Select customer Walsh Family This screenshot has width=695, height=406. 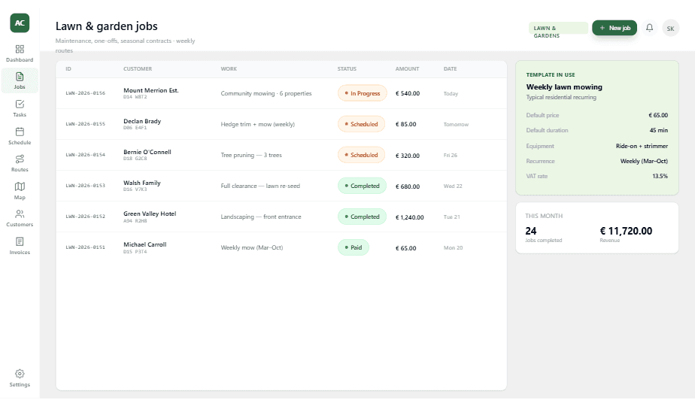point(142,183)
